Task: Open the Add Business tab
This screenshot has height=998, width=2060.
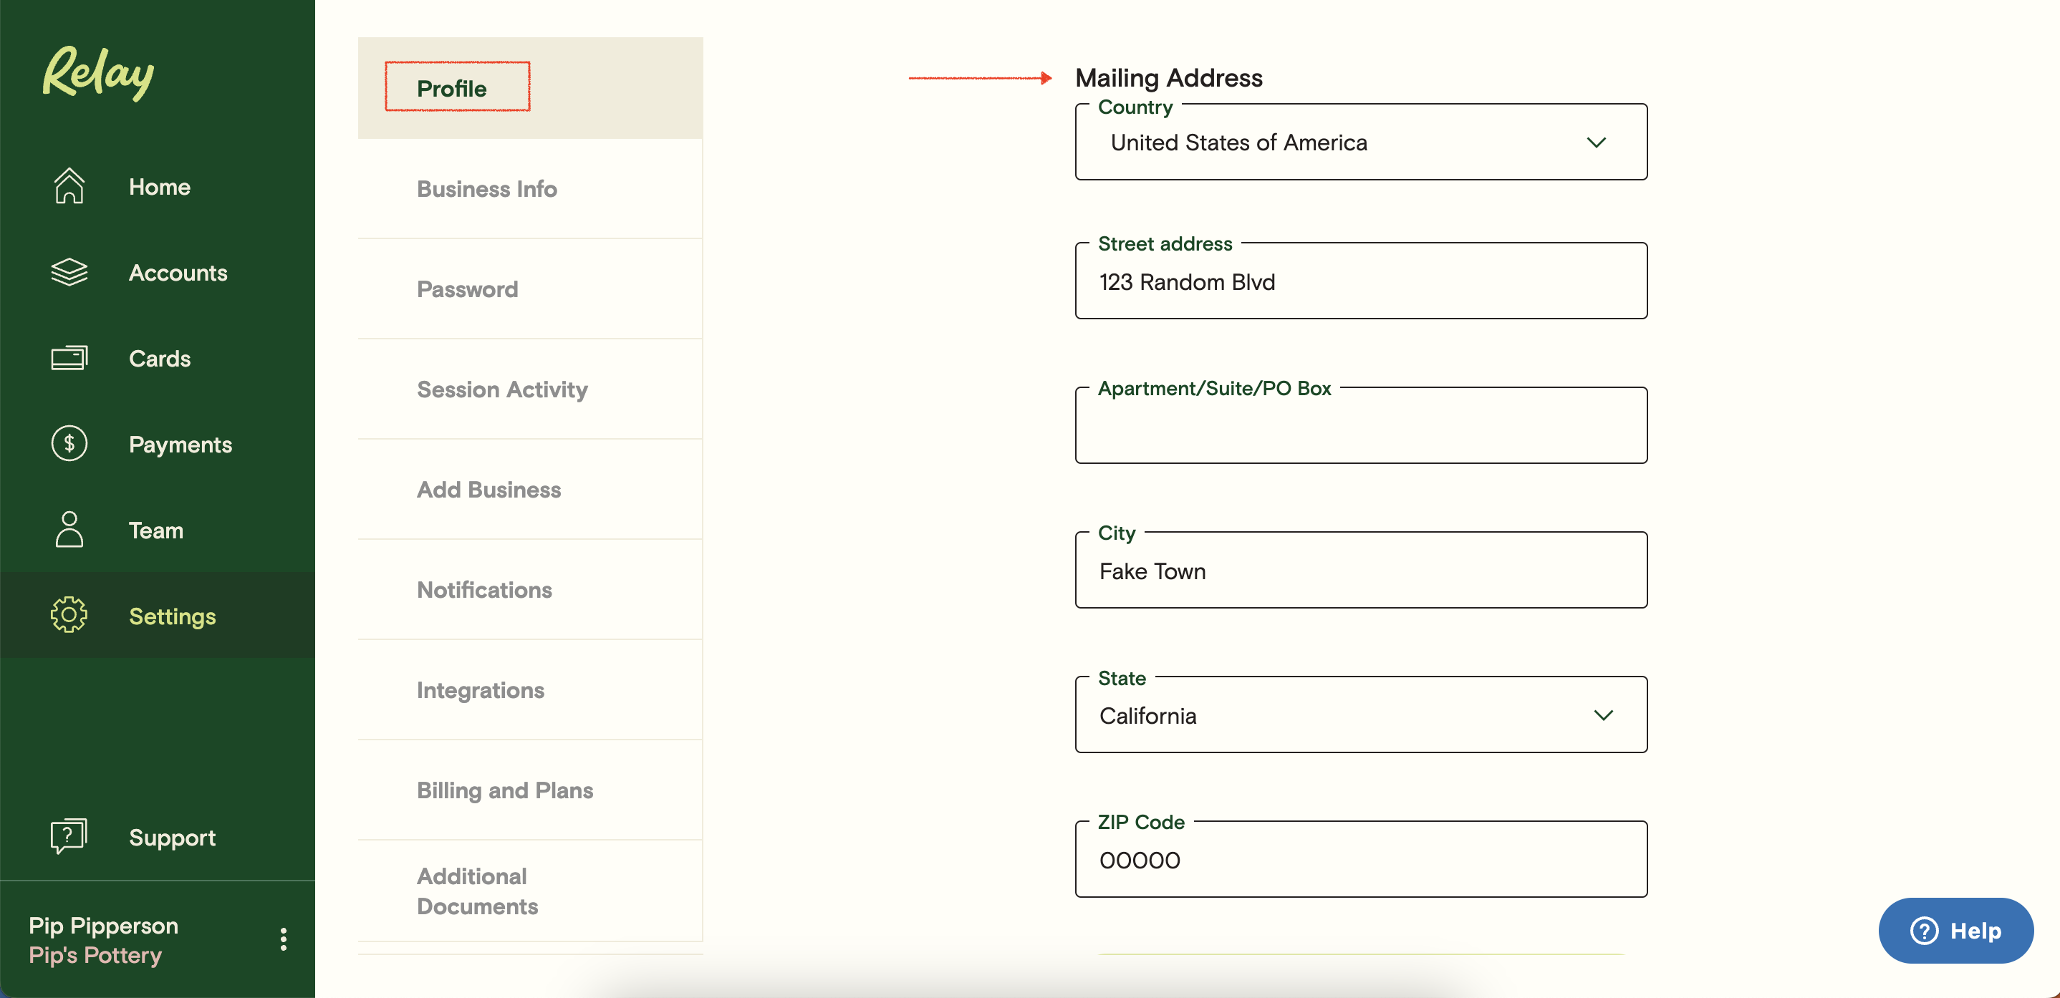Action: (530, 490)
